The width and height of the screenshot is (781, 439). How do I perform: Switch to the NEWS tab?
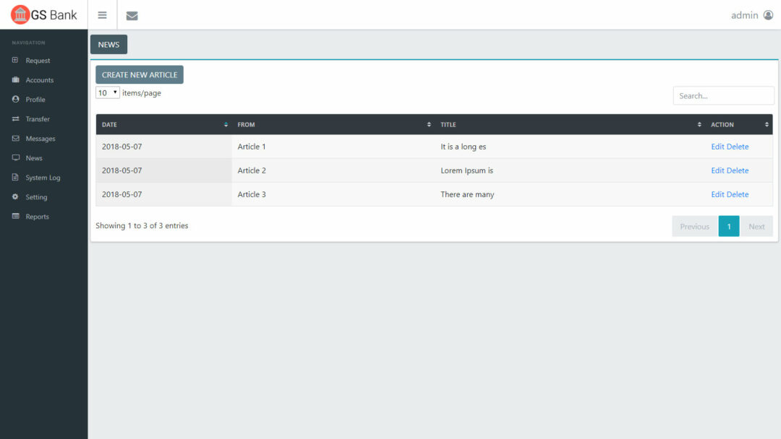(108, 44)
